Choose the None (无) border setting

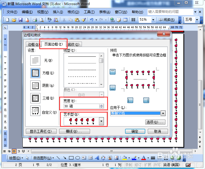coord(35,60)
